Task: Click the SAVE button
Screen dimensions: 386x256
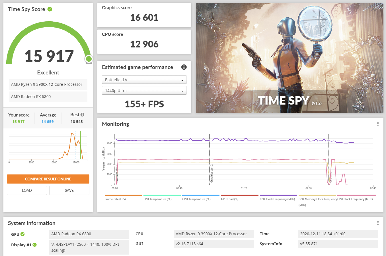Action: point(69,190)
